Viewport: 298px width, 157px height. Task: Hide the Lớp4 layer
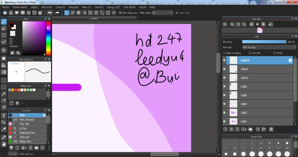coord(224,104)
